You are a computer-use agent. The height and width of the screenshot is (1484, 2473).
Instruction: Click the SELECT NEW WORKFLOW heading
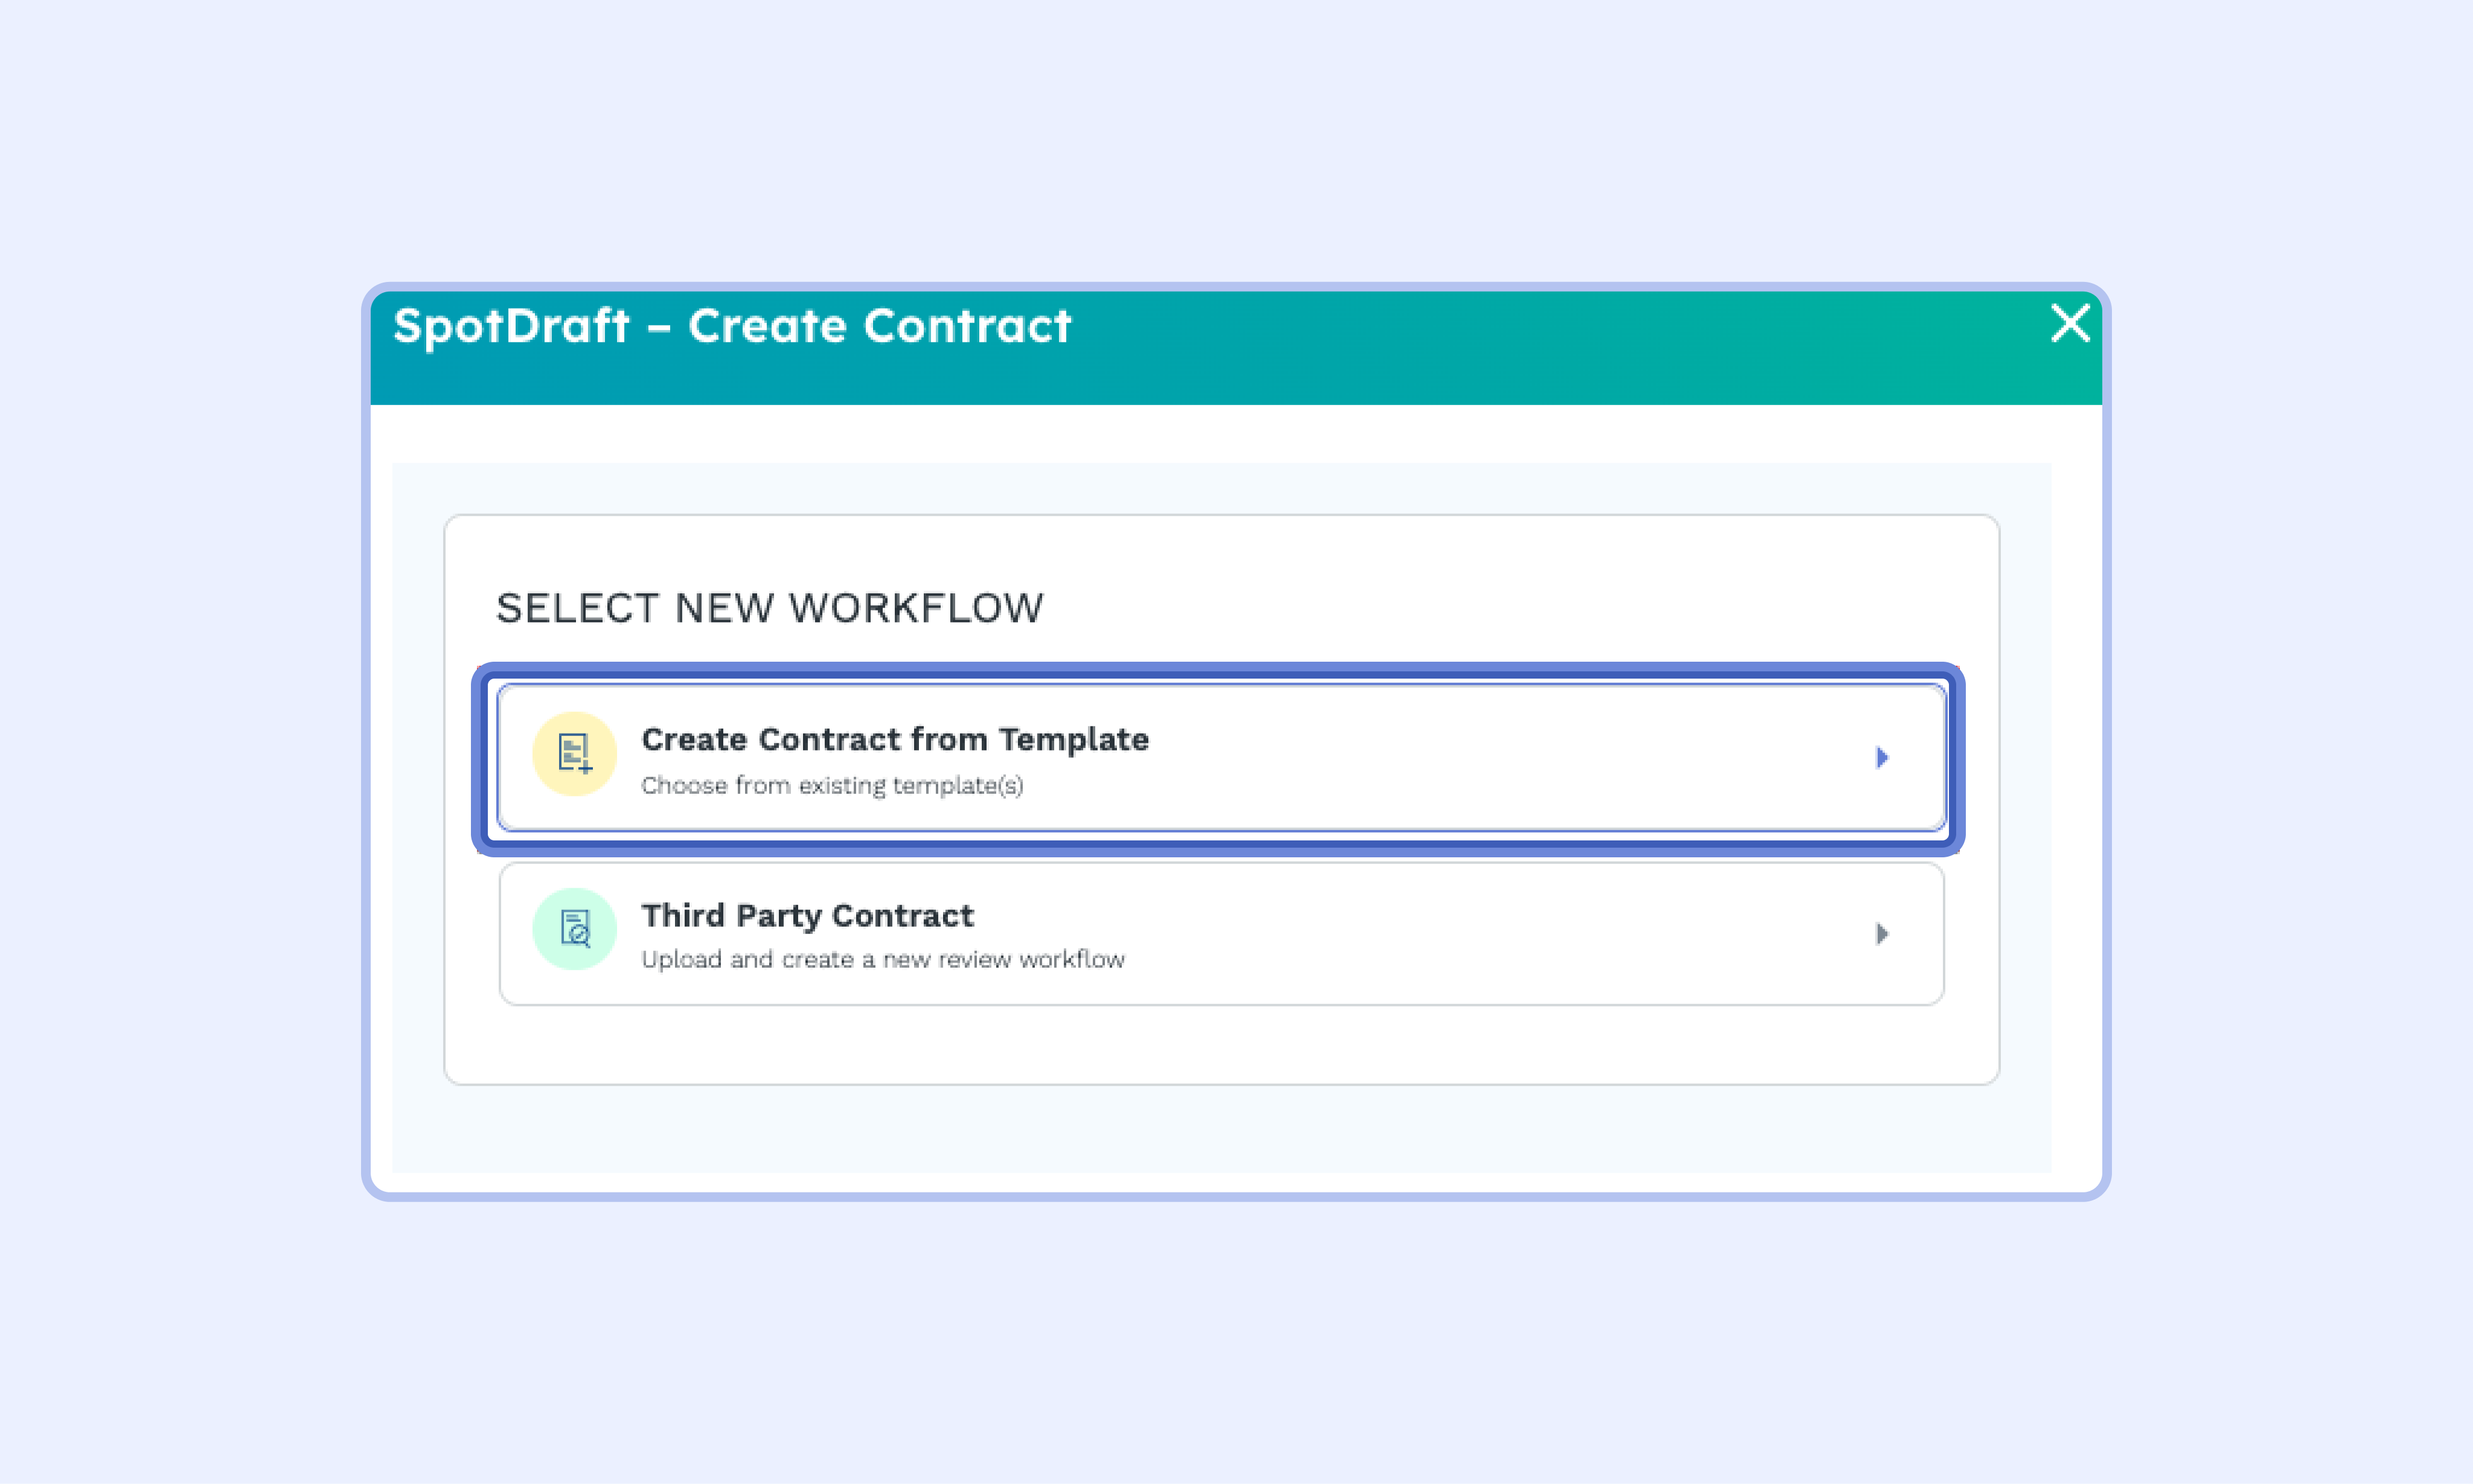pyautogui.click(x=769, y=608)
